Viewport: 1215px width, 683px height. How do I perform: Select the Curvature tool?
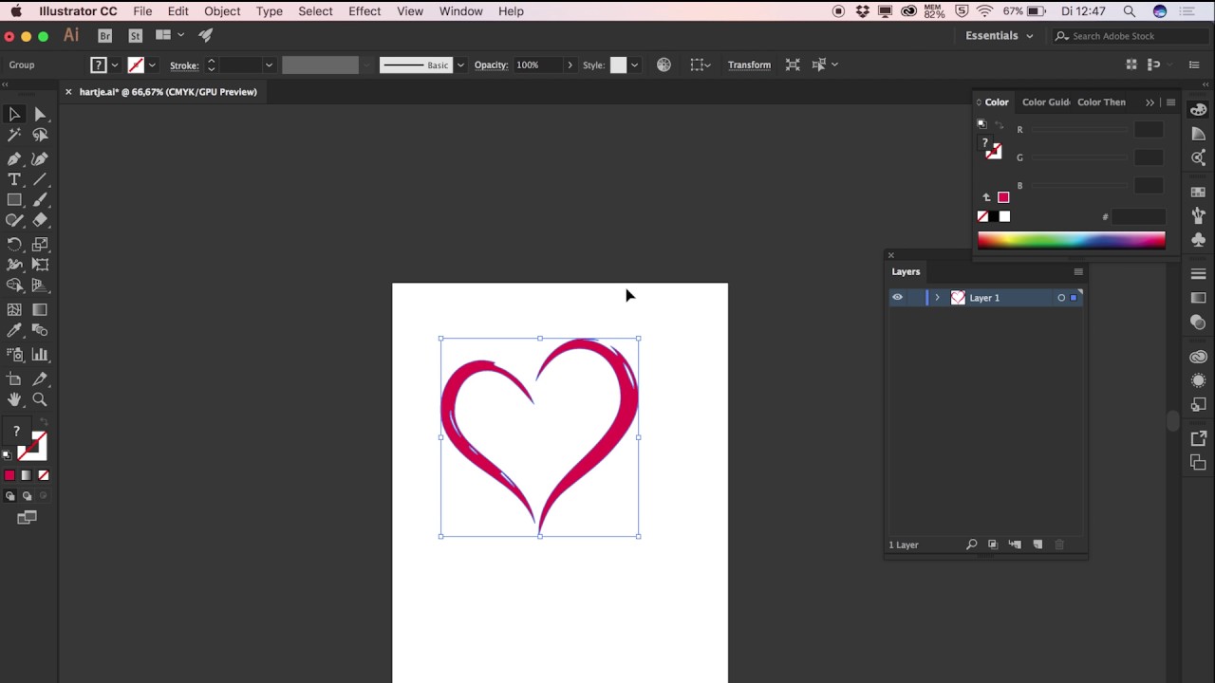[x=40, y=158]
